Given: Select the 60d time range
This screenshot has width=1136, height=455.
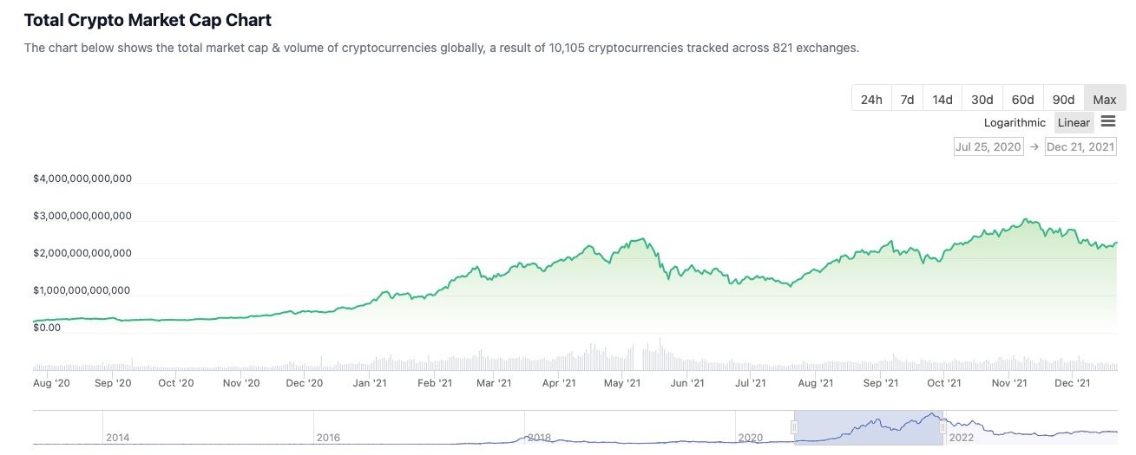Looking at the screenshot, I should pyautogui.click(x=1023, y=100).
